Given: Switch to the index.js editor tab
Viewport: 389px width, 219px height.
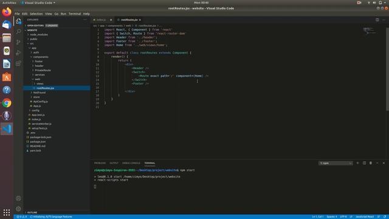Looking at the screenshot, I should click(101, 20).
